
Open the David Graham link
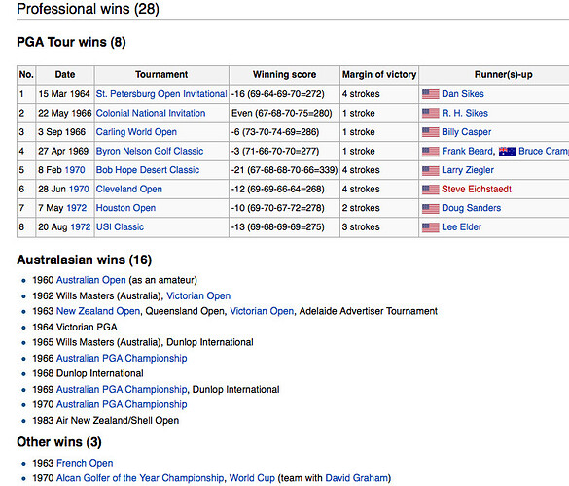pyautogui.click(x=357, y=478)
